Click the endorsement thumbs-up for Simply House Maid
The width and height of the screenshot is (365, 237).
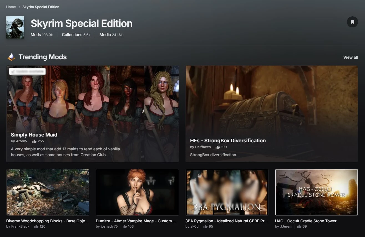pyautogui.click(x=34, y=141)
